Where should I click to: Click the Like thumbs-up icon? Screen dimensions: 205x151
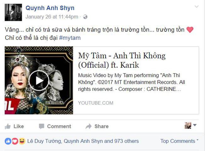pyautogui.click(x=8, y=126)
